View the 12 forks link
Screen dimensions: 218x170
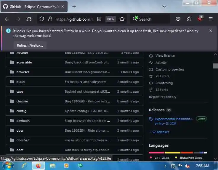pos(162,90)
